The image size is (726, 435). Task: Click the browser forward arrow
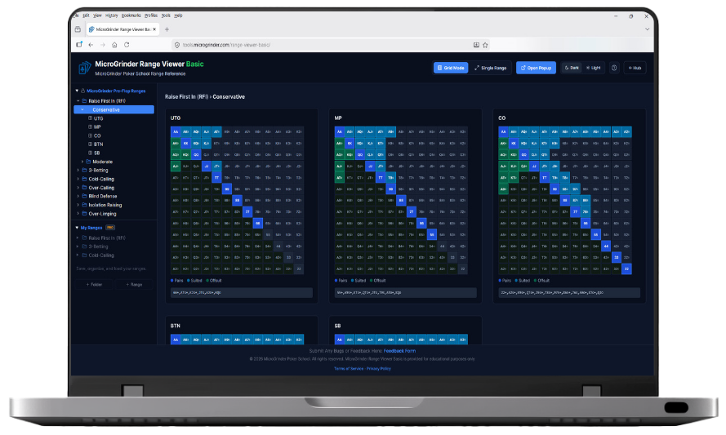coord(103,45)
